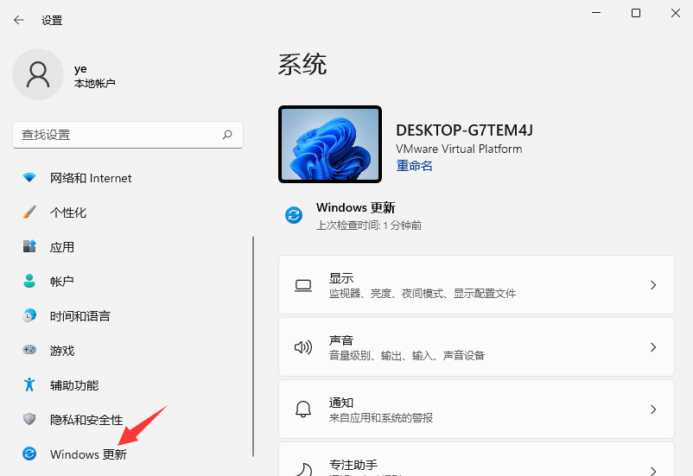Click the ye user account avatar
693x476 pixels.
[37, 74]
